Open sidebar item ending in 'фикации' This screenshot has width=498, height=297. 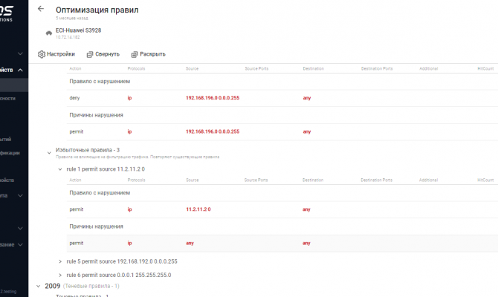[10, 153]
